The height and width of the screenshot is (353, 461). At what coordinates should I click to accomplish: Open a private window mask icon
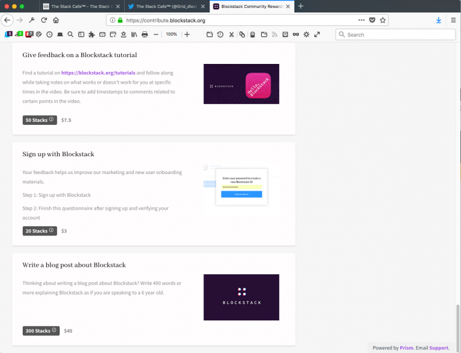click(296, 34)
